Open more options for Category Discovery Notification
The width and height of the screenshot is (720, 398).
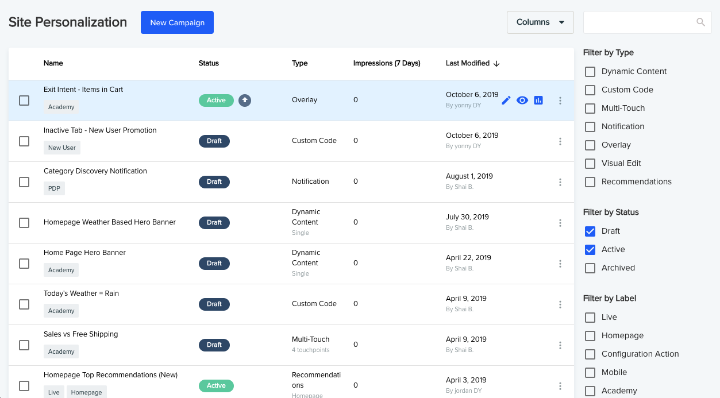click(x=560, y=182)
